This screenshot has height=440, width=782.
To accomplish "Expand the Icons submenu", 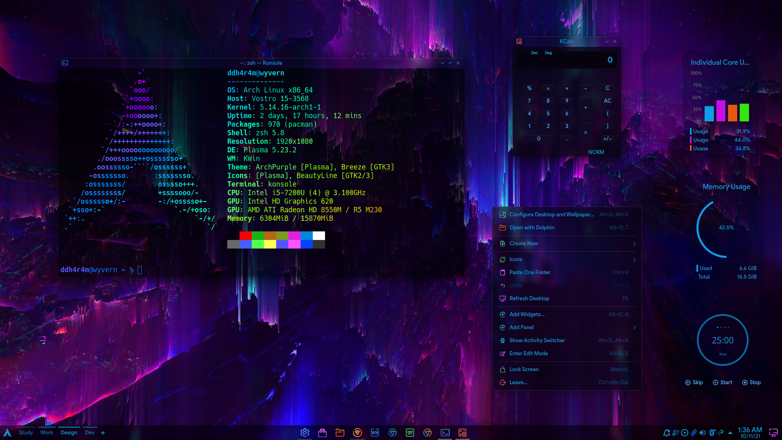I will click(x=567, y=259).
